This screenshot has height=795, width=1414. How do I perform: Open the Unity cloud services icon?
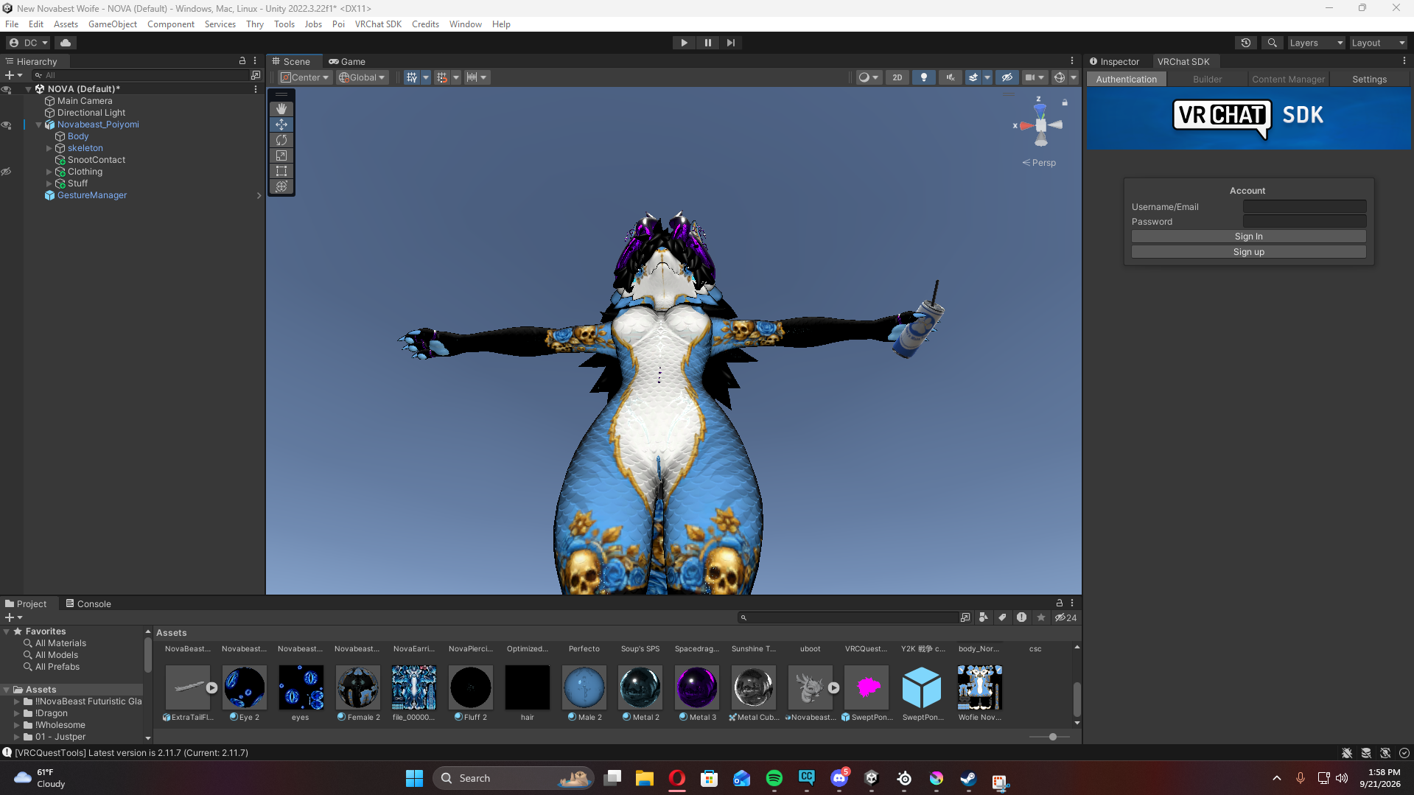(x=66, y=43)
